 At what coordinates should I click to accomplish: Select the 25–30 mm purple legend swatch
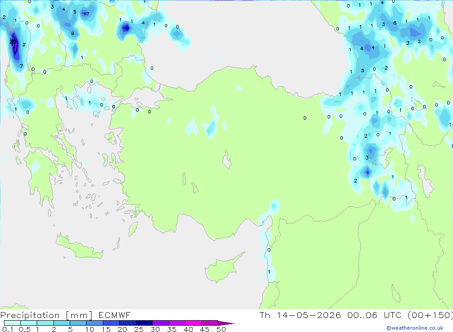(144, 323)
